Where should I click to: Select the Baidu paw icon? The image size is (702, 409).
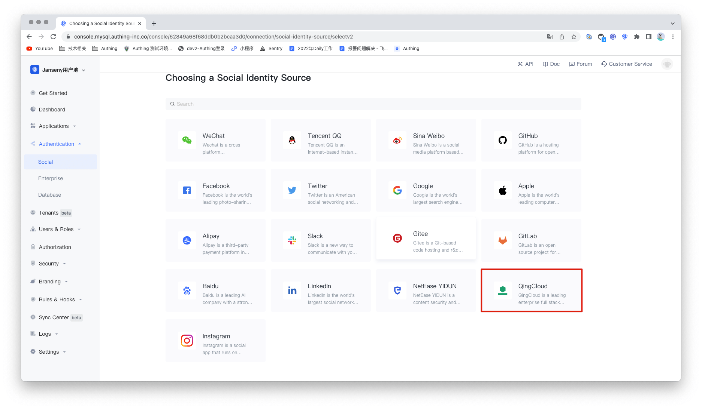[187, 290]
